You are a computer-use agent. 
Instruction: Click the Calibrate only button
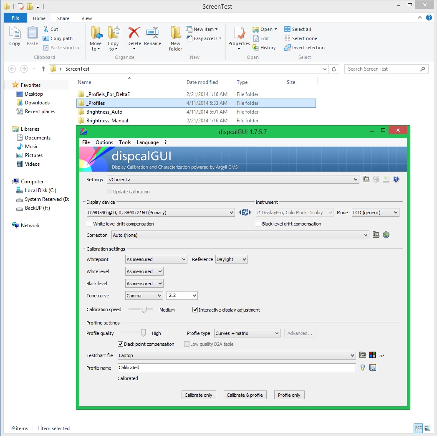click(x=198, y=395)
